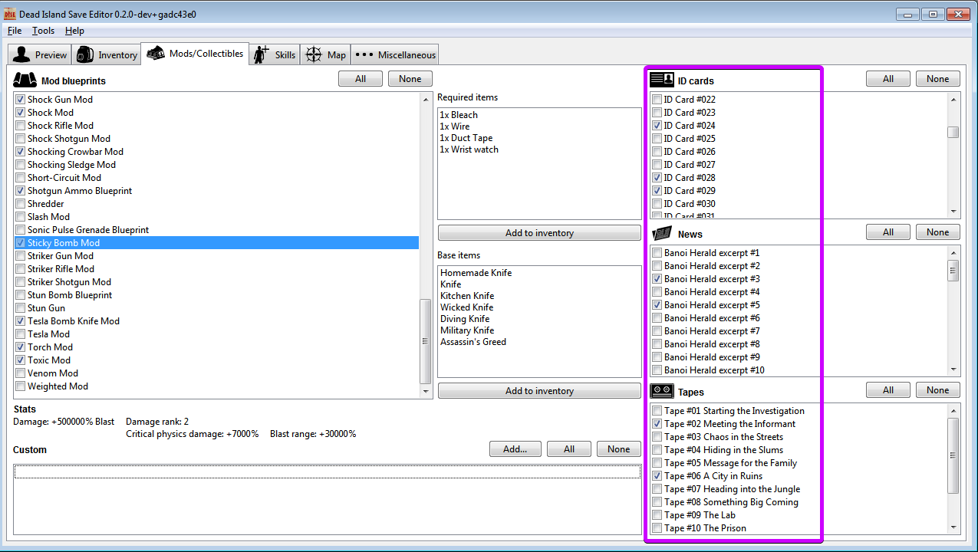
Task: Click the Skills tab figure icon
Action: (x=262, y=54)
